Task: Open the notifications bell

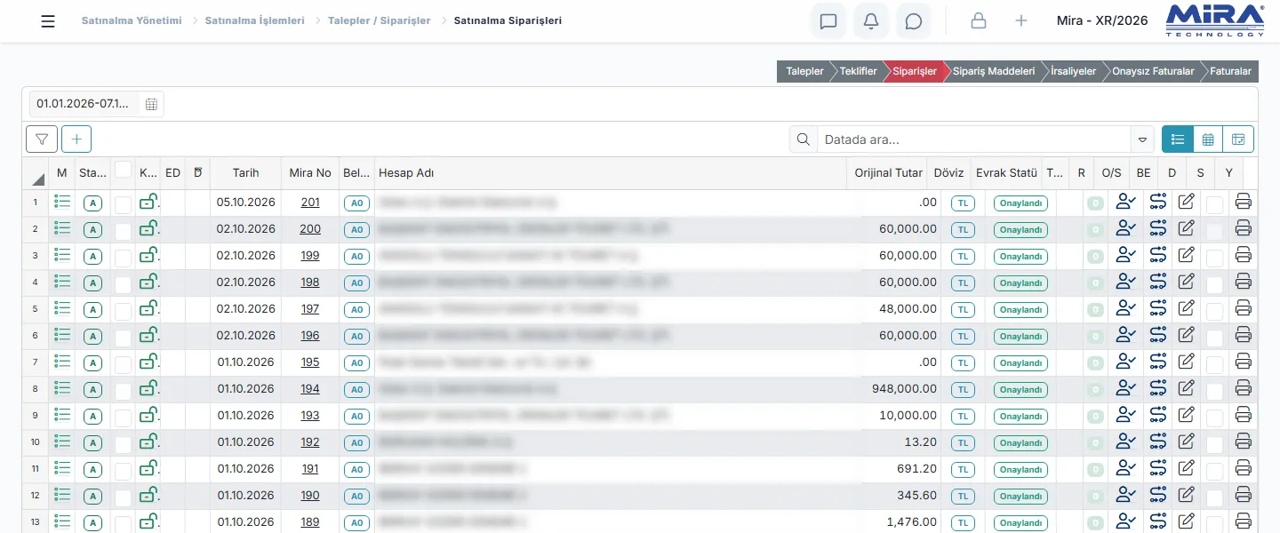Action: point(871,21)
